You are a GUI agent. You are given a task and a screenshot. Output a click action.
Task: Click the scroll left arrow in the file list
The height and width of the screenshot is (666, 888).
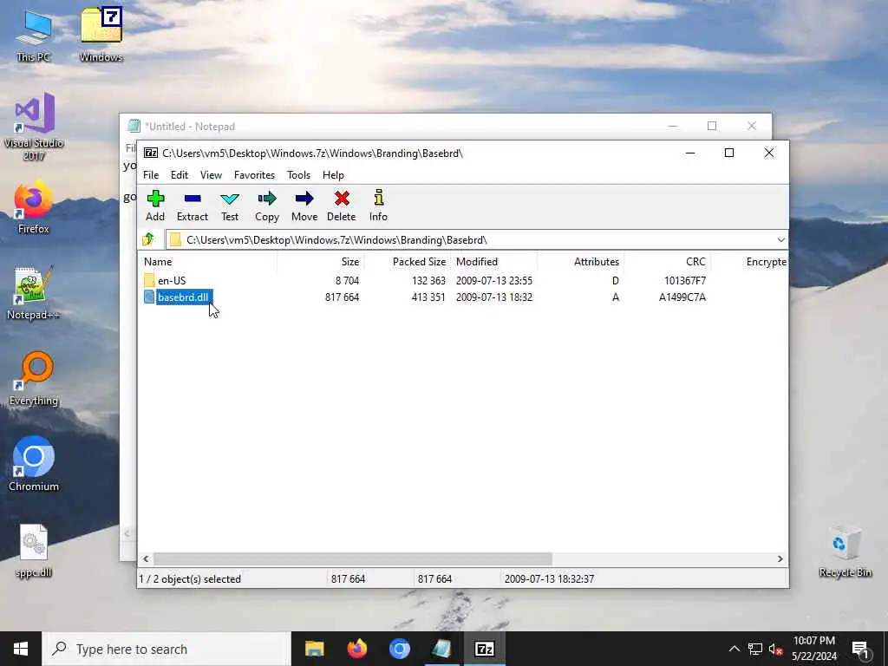point(146,559)
